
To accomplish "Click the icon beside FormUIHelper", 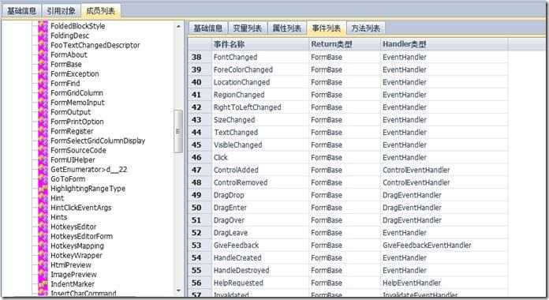I will point(43,160).
